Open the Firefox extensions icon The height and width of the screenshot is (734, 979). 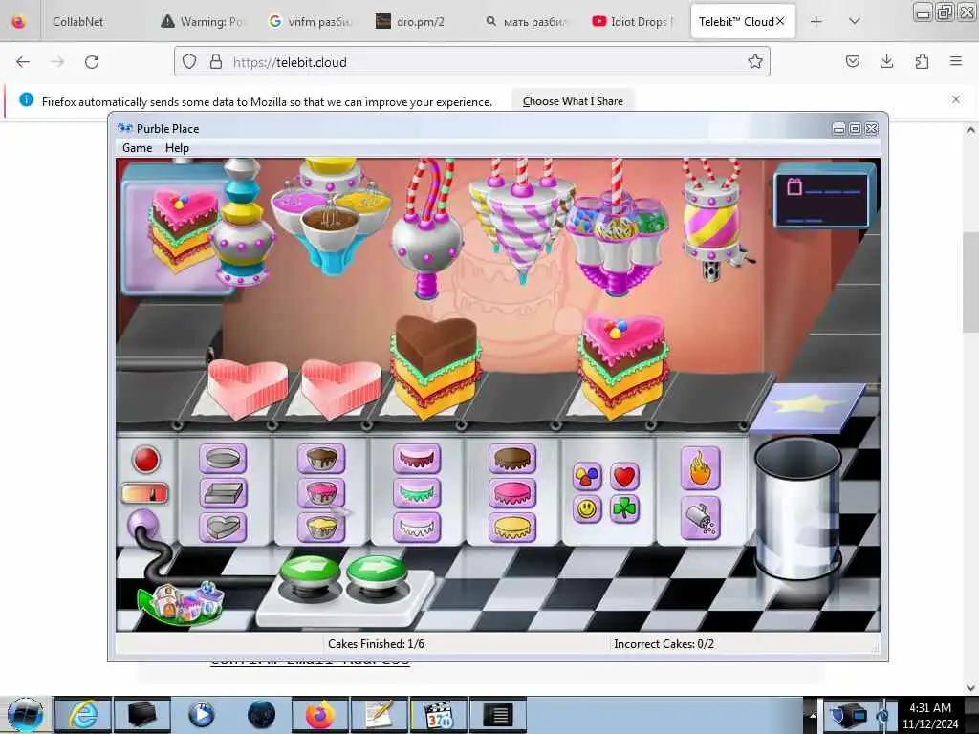pos(922,61)
